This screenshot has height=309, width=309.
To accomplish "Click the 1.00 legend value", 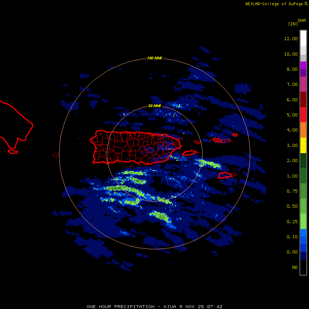I will [x=292, y=176].
